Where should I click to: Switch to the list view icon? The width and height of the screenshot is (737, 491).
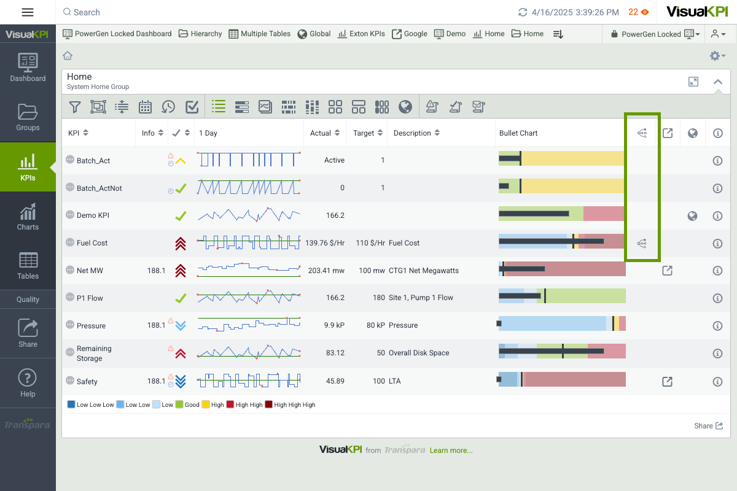218,106
